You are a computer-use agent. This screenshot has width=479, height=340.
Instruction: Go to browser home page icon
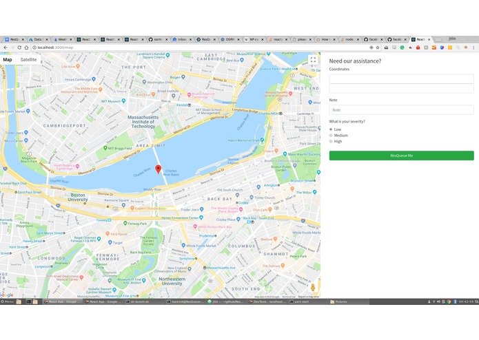pos(26,47)
